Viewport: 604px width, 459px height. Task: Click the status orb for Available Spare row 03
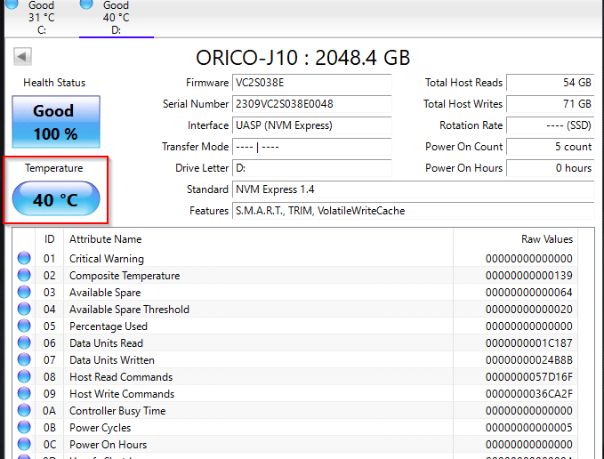tap(24, 292)
